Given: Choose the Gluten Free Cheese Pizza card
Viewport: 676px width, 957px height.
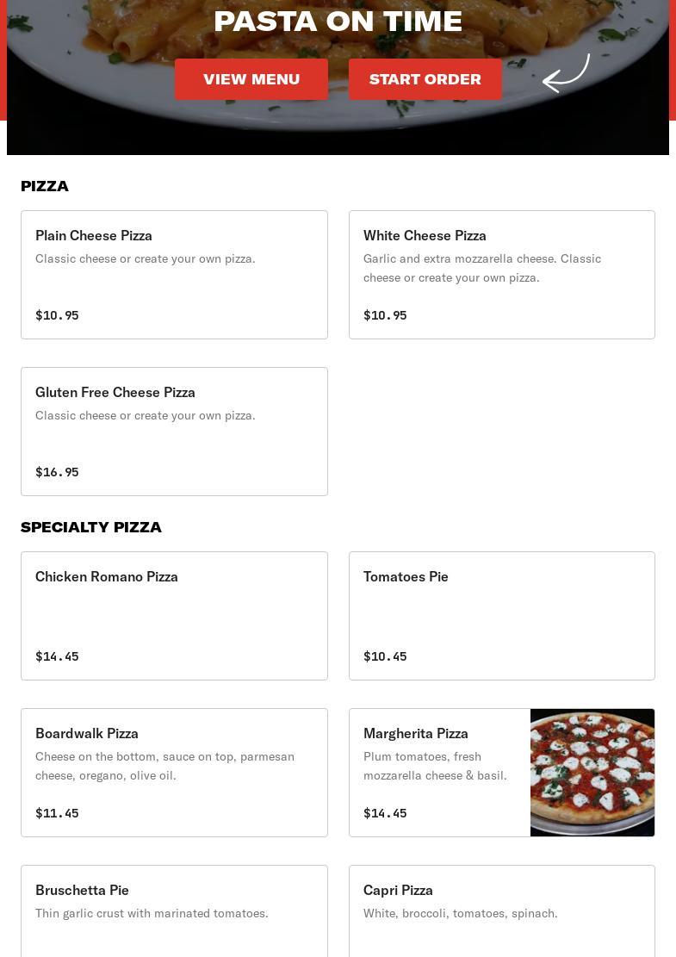Looking at the screenshot, I should pyautogui.click(x=175, y=432).
